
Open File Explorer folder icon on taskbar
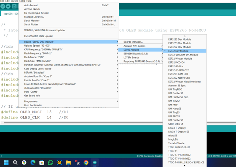click(x=68, y=163)
